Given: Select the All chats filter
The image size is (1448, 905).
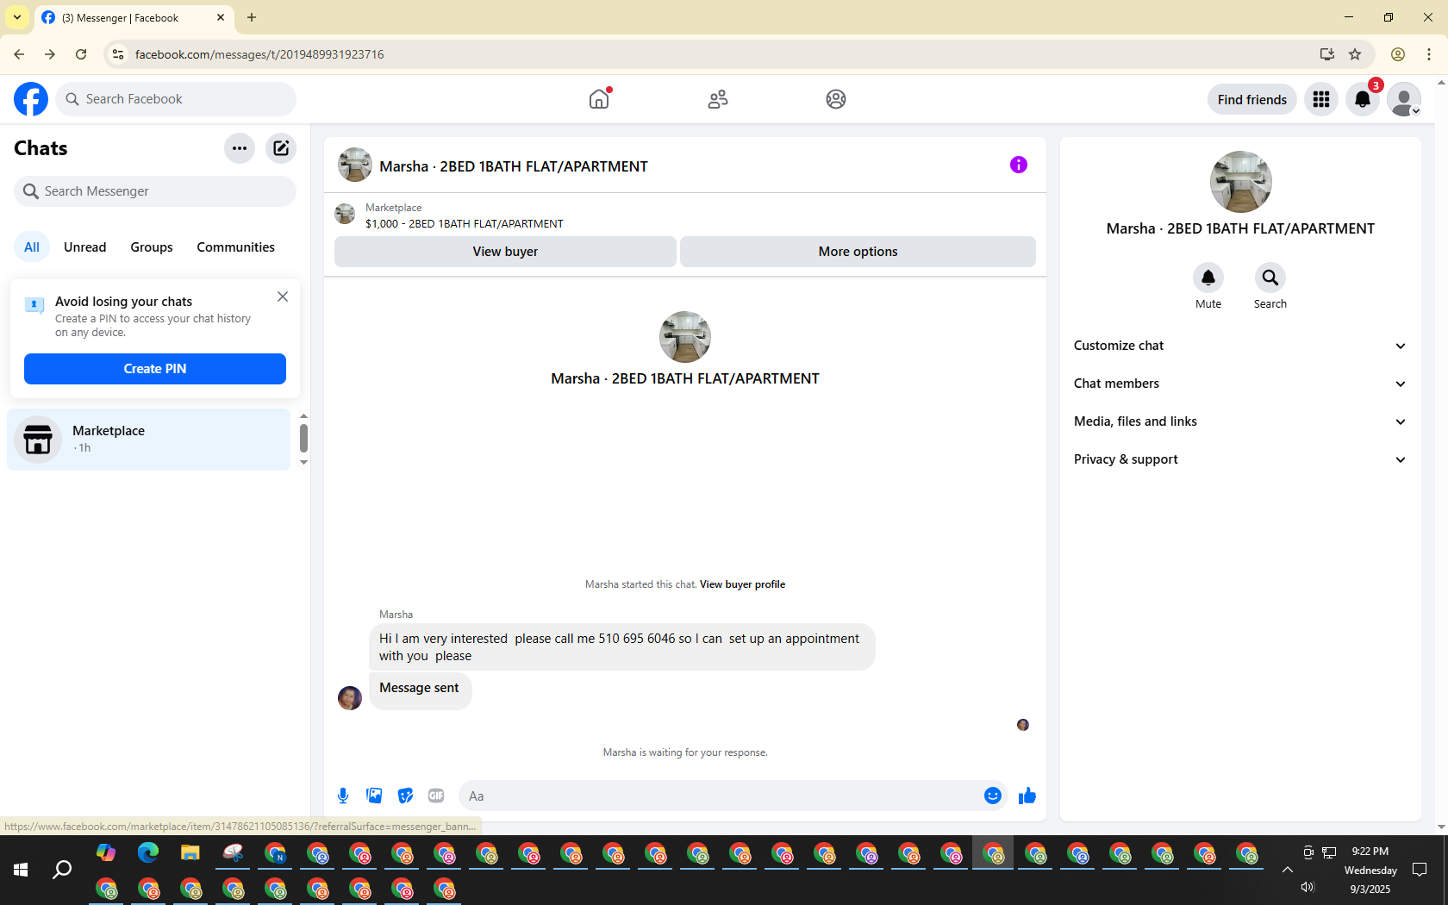Looking at the screenshot, I should point(32,247).
